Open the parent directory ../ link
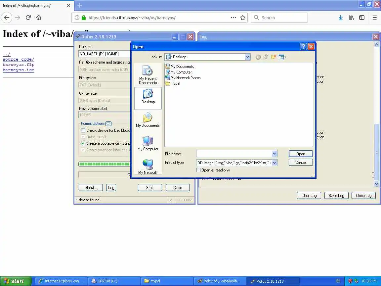The height and width of the screenshot is (286, 381). (6, 54)
